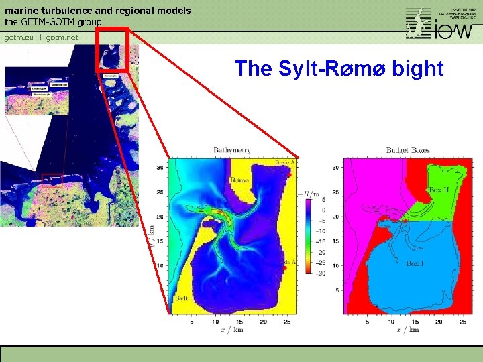The width and height of the screenshot is (483, 362).
Task: Click the -H/m depth color scale bar
Action: [309, 236]
